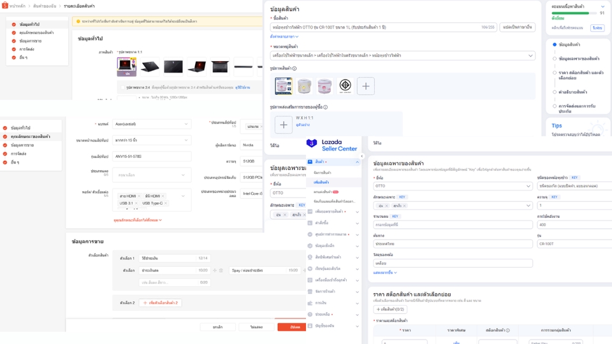Open เพิ่มสินค้า in Lazada submenu
612x344 pixels.
(x=321, y=182)
